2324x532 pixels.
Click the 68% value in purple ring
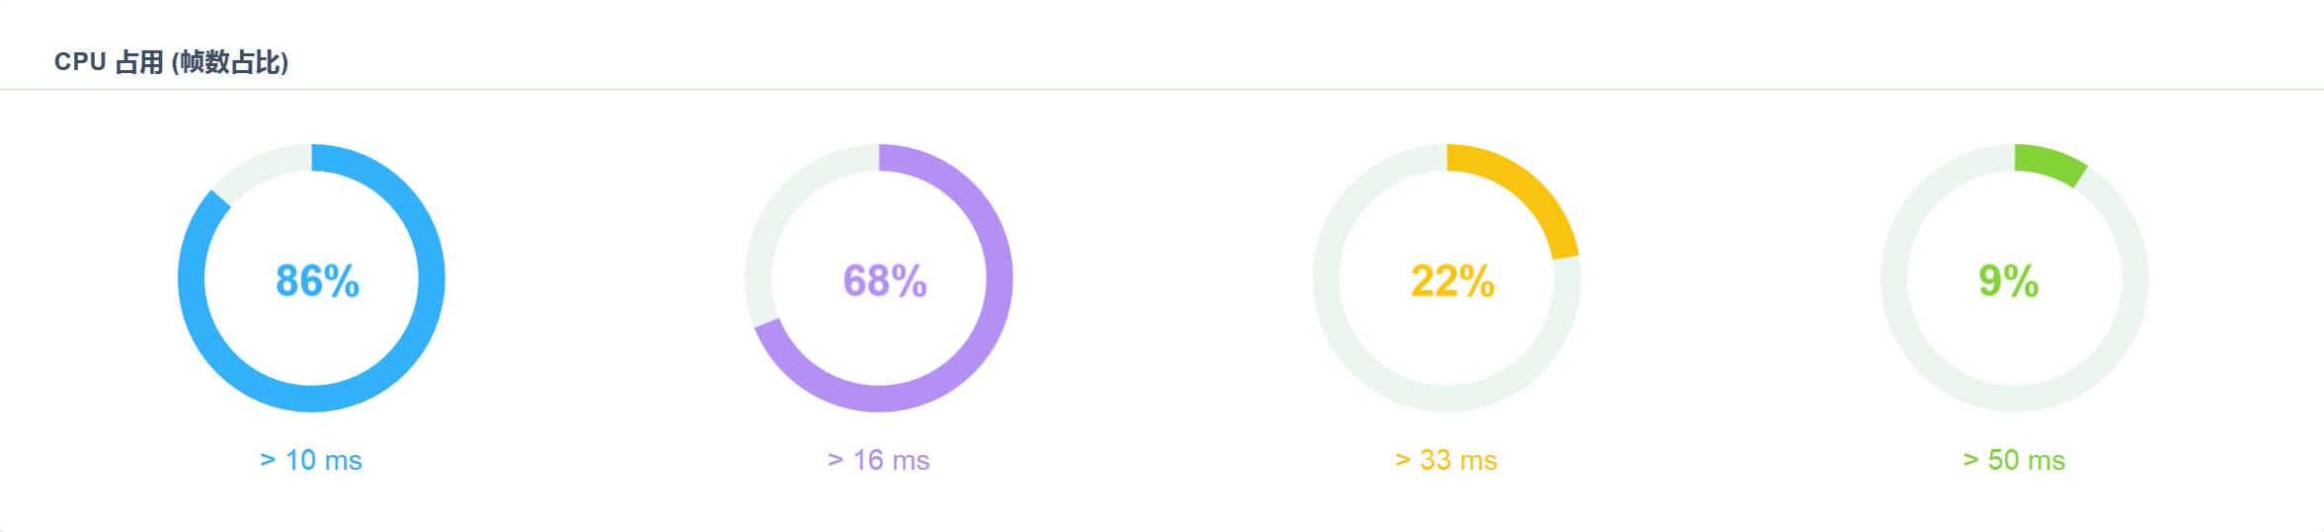click(885, 281)
